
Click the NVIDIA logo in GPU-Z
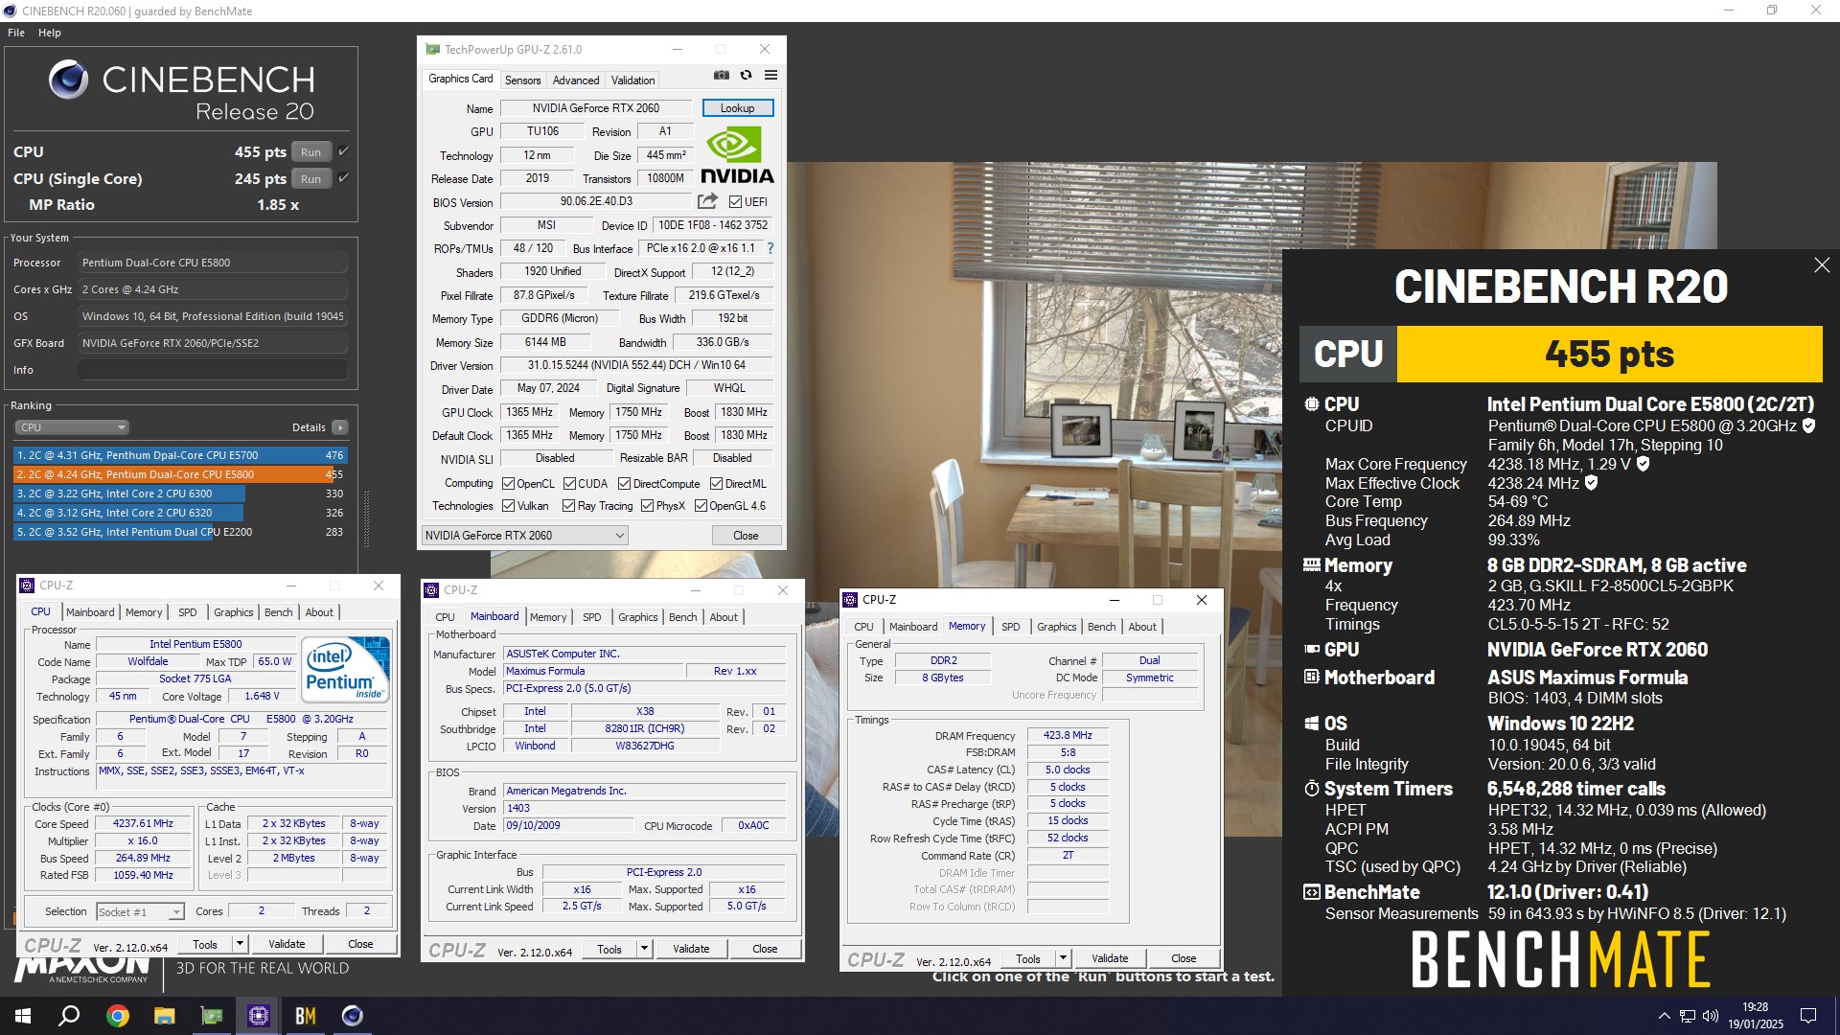point(737,156)
